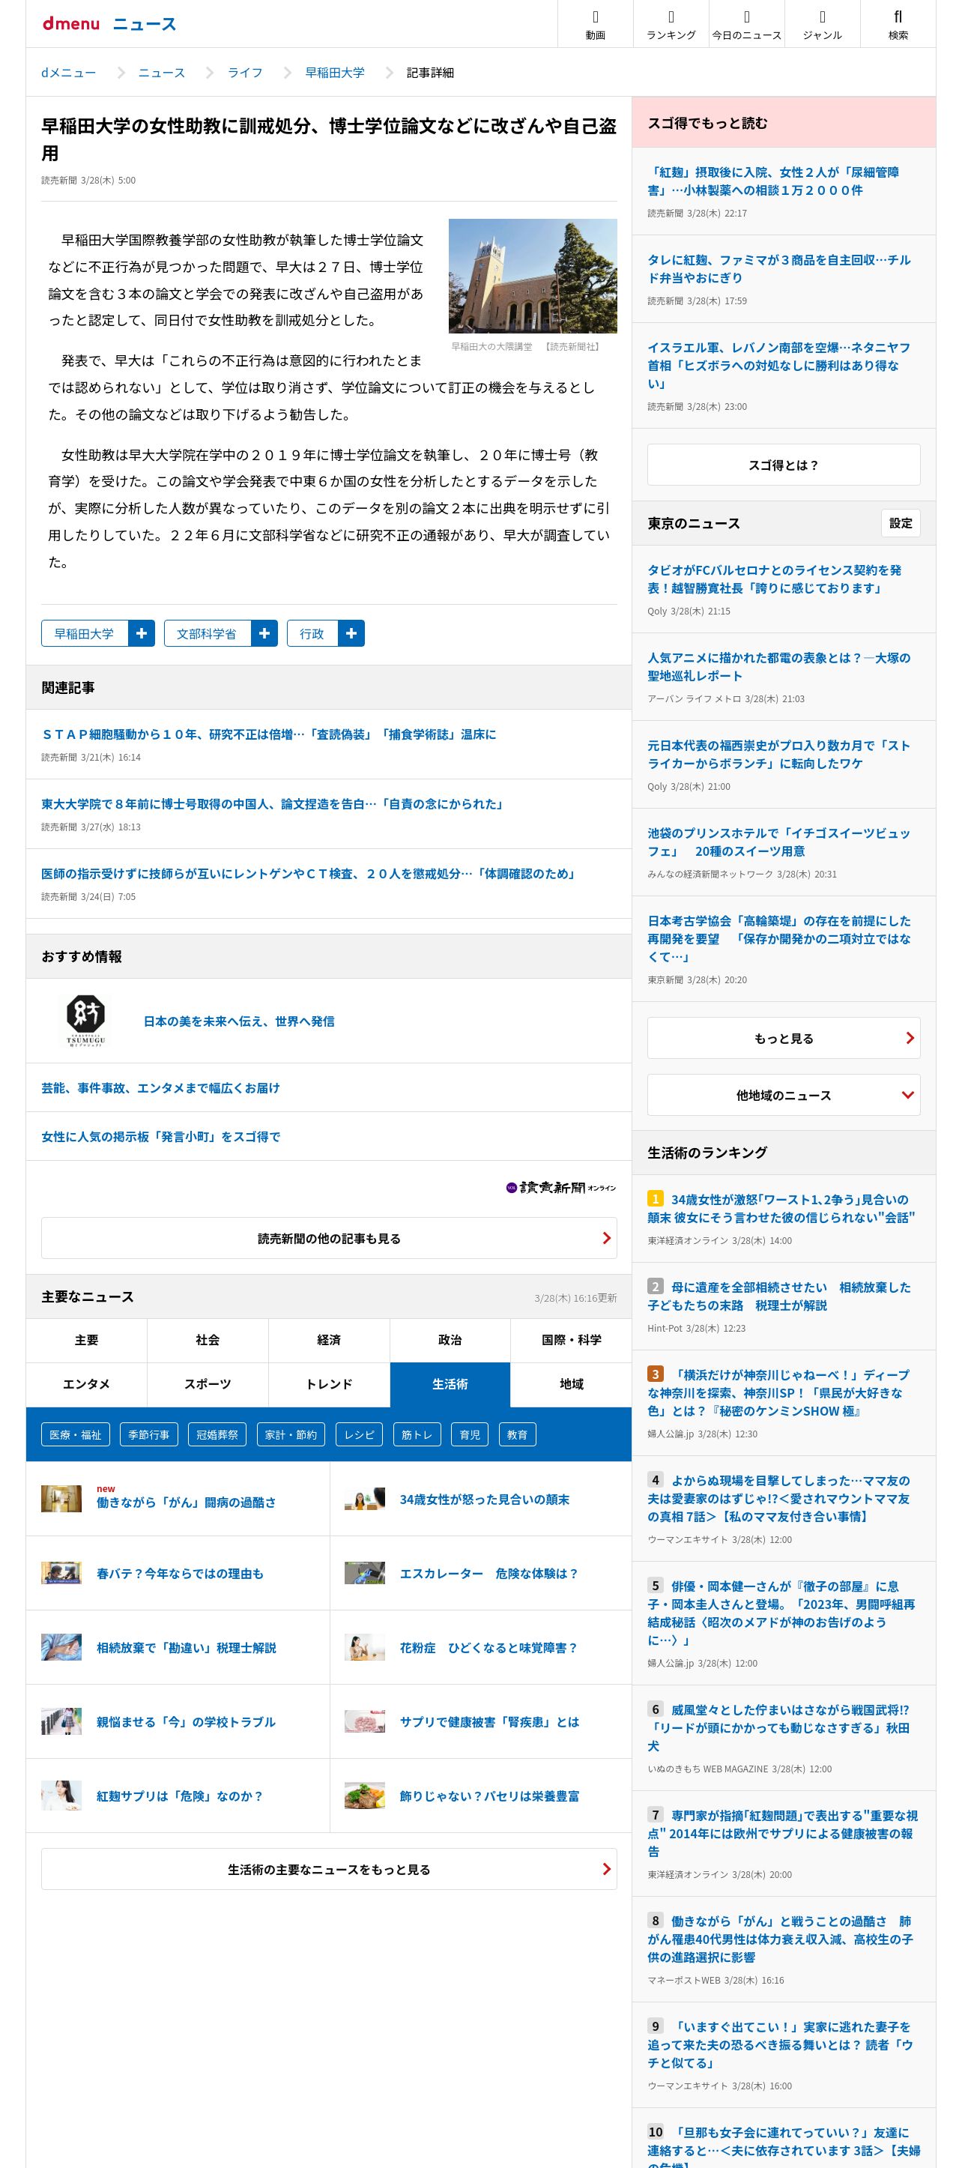Filter by 医療・福祉 subcategory
This screenshot has height=2168, width=962.
[76, 1434]
